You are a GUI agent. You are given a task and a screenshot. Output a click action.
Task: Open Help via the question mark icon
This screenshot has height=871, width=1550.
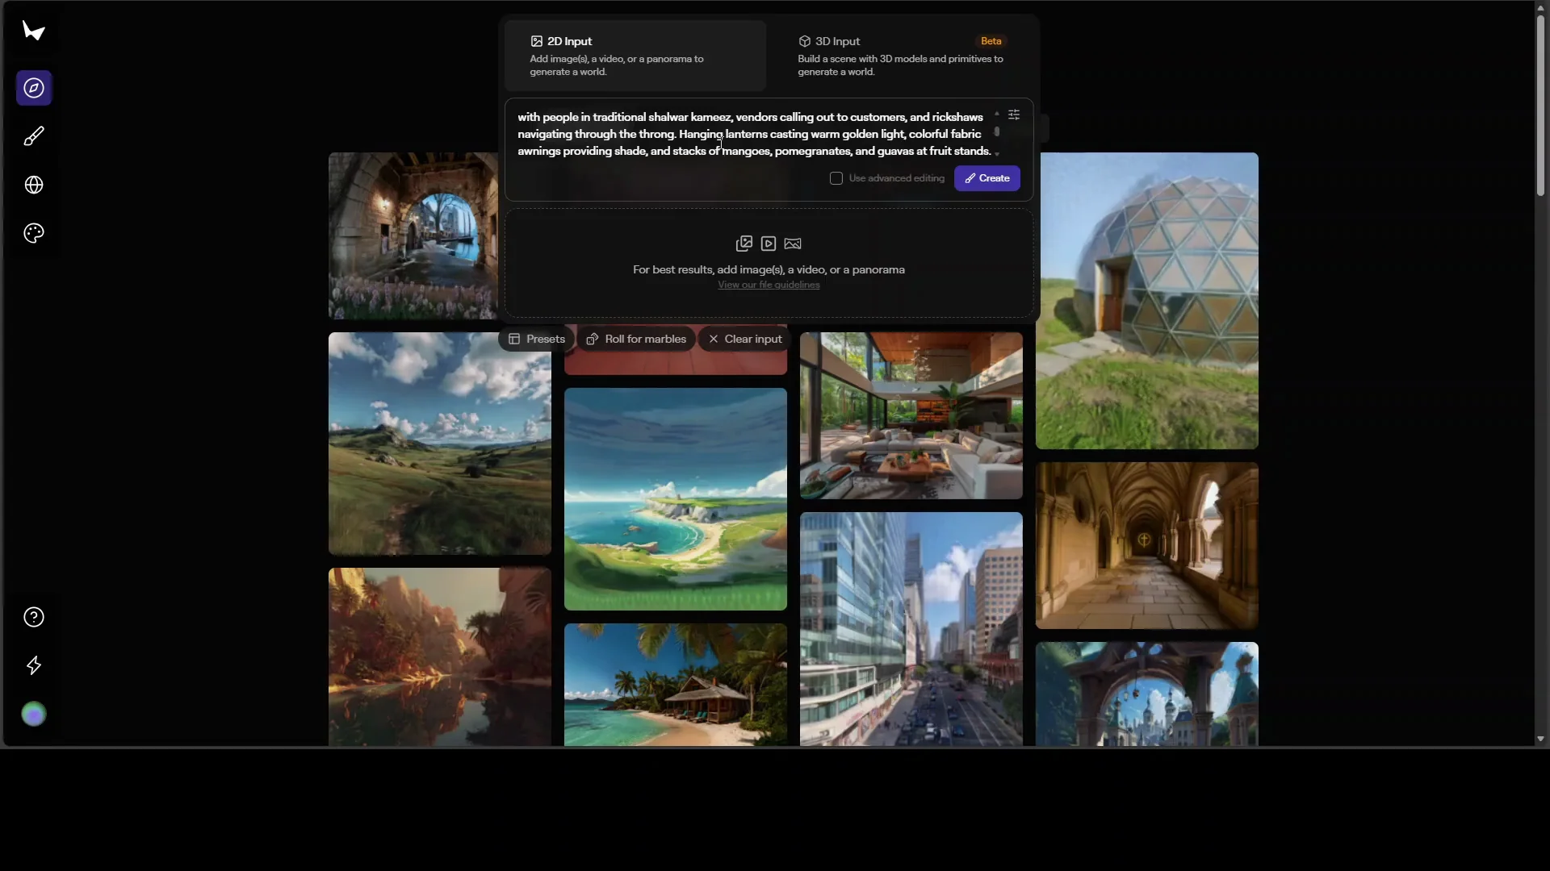pyautogui.click(x=33, y=617)
